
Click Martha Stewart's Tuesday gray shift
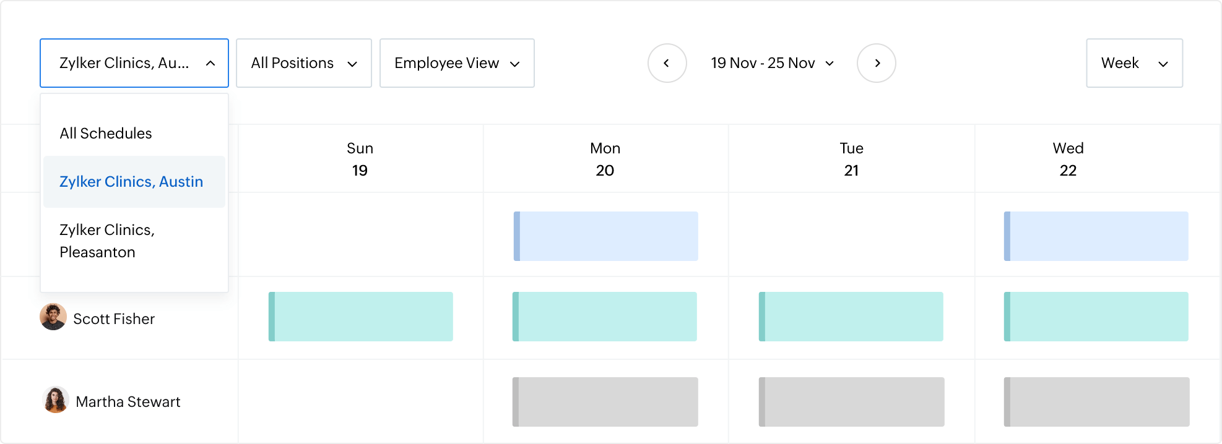pyautogui.click(x=851, y=401)
